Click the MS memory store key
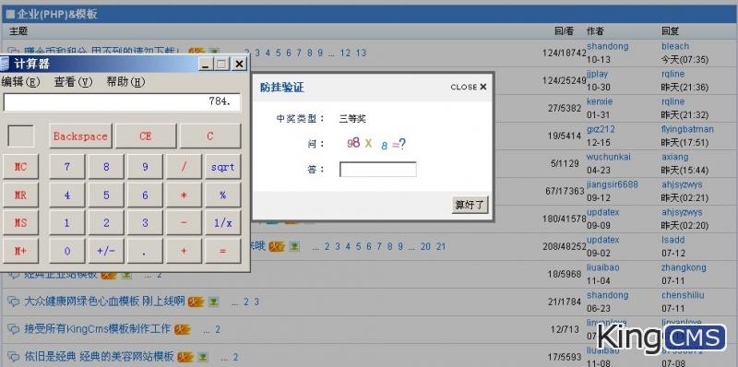The height and width of the screenshot is (367, 738). pos(20,222)
